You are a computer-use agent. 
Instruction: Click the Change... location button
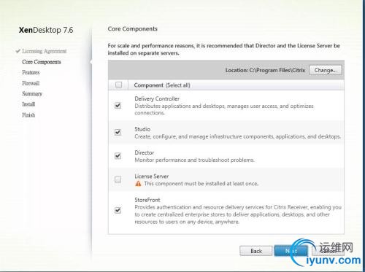[326, 70]
